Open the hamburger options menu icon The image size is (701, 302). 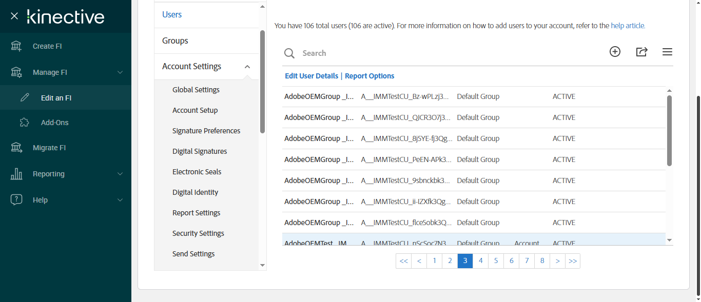click(x=667, y=52)
